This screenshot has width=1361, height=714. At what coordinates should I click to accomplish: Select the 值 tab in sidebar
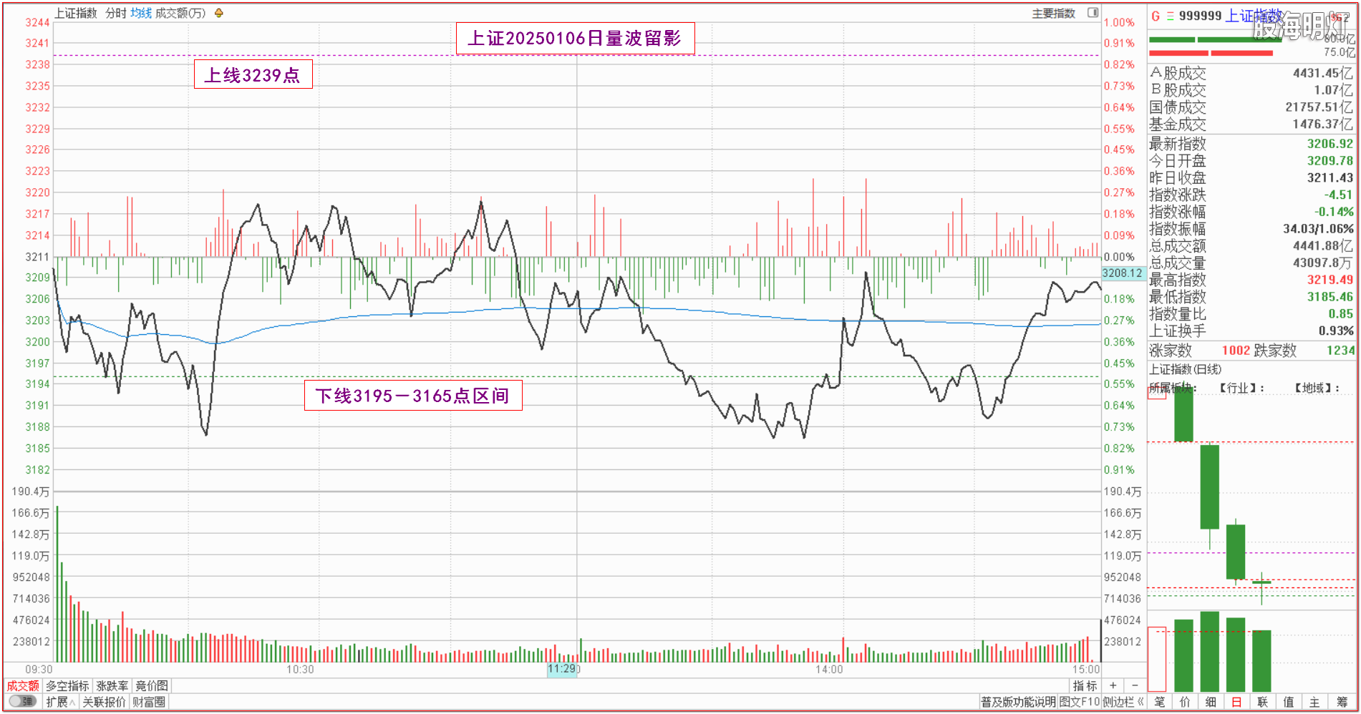1288,702
